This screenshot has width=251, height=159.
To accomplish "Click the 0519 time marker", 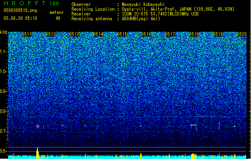I will click(x=218, y=34).
